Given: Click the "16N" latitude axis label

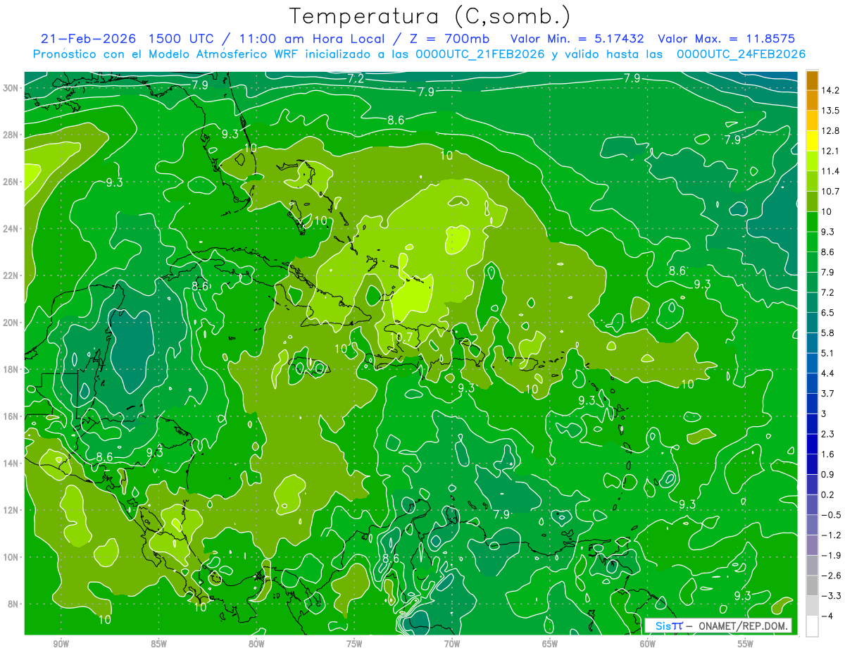Looking at the screenshot, I should 11,416.
